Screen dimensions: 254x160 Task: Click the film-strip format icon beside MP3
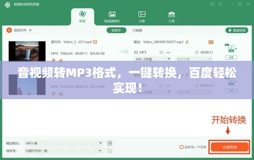point(136,52)
